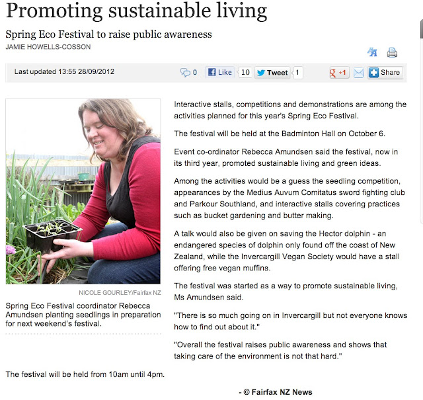Click the Fairfax NZ News credit
Viewport: 423px width, 400px height.
pyautogui.click(x=276, y=392)
